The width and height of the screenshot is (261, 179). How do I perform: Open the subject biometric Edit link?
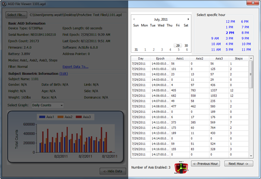point(63,73)
